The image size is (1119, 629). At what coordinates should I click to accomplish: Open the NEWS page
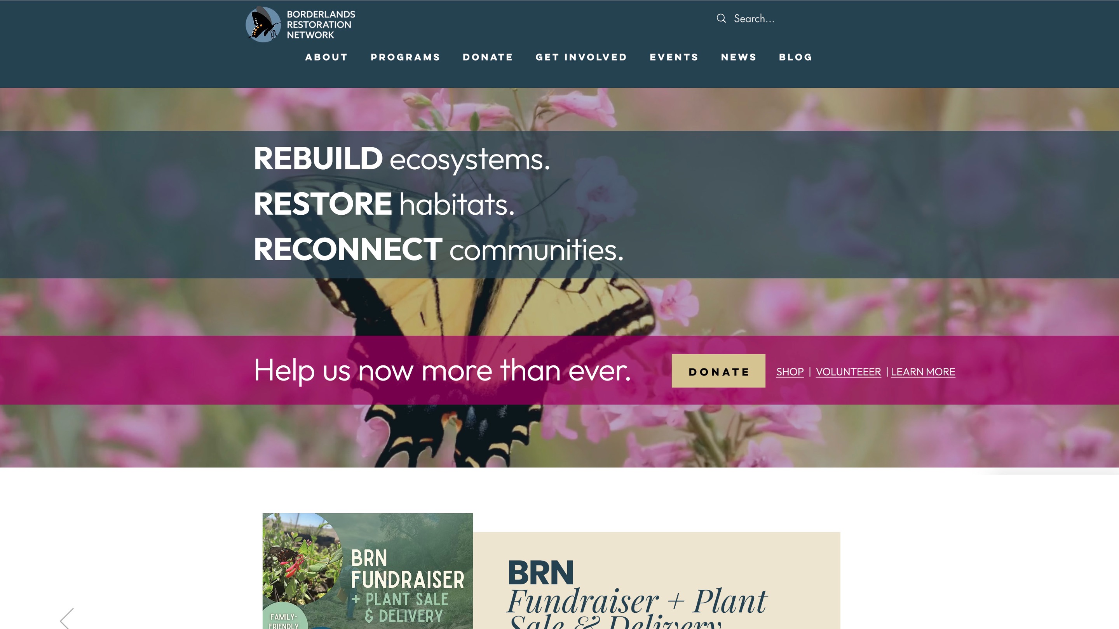coord(739,57)
